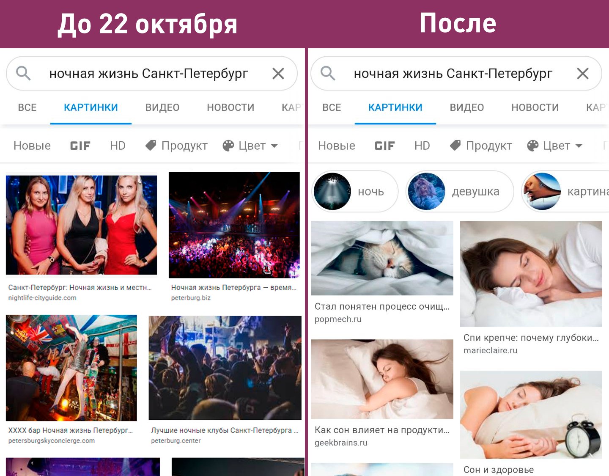609x476 pixels.
Task: Click the right search field with query text
Action: (456, 73)
